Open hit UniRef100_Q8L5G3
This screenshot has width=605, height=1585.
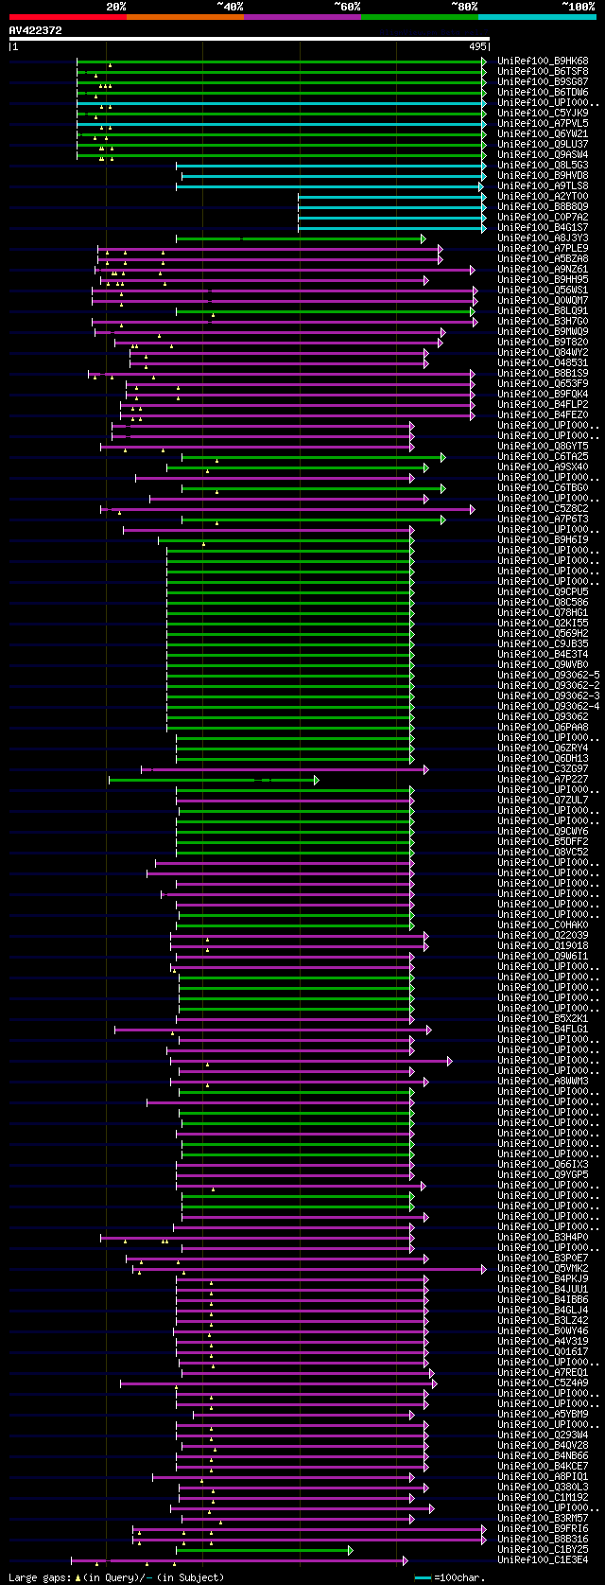point(543,166)
